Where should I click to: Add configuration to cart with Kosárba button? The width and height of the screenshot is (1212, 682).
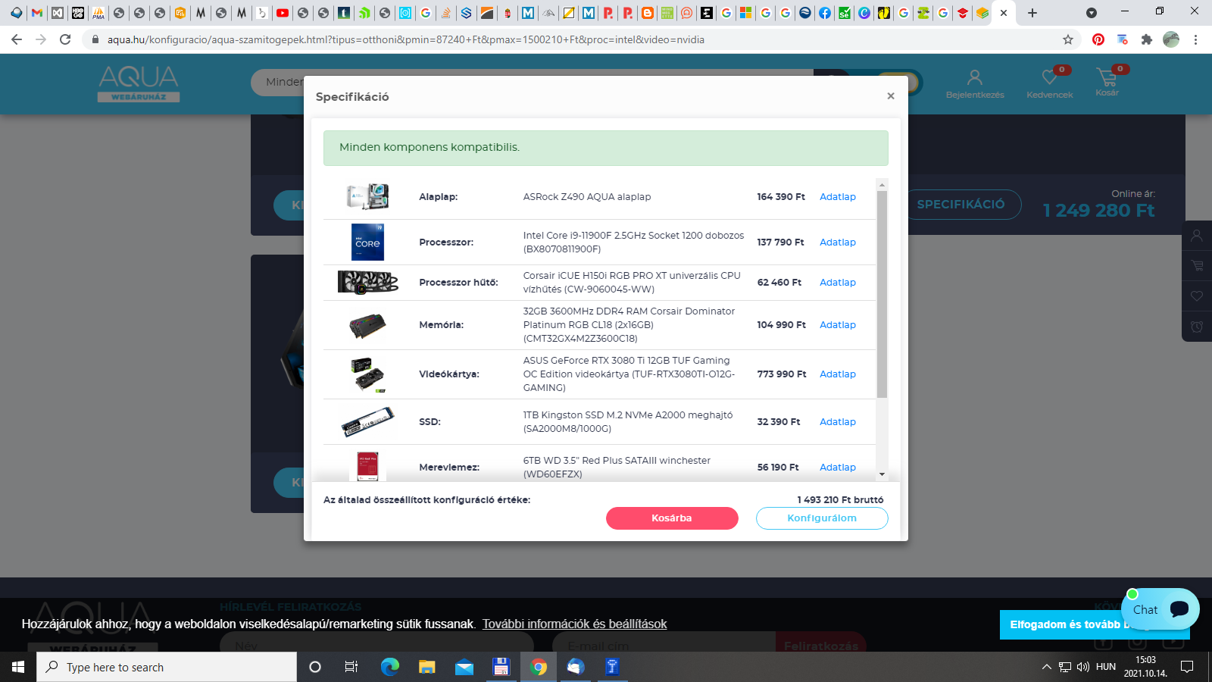point(672,518)
